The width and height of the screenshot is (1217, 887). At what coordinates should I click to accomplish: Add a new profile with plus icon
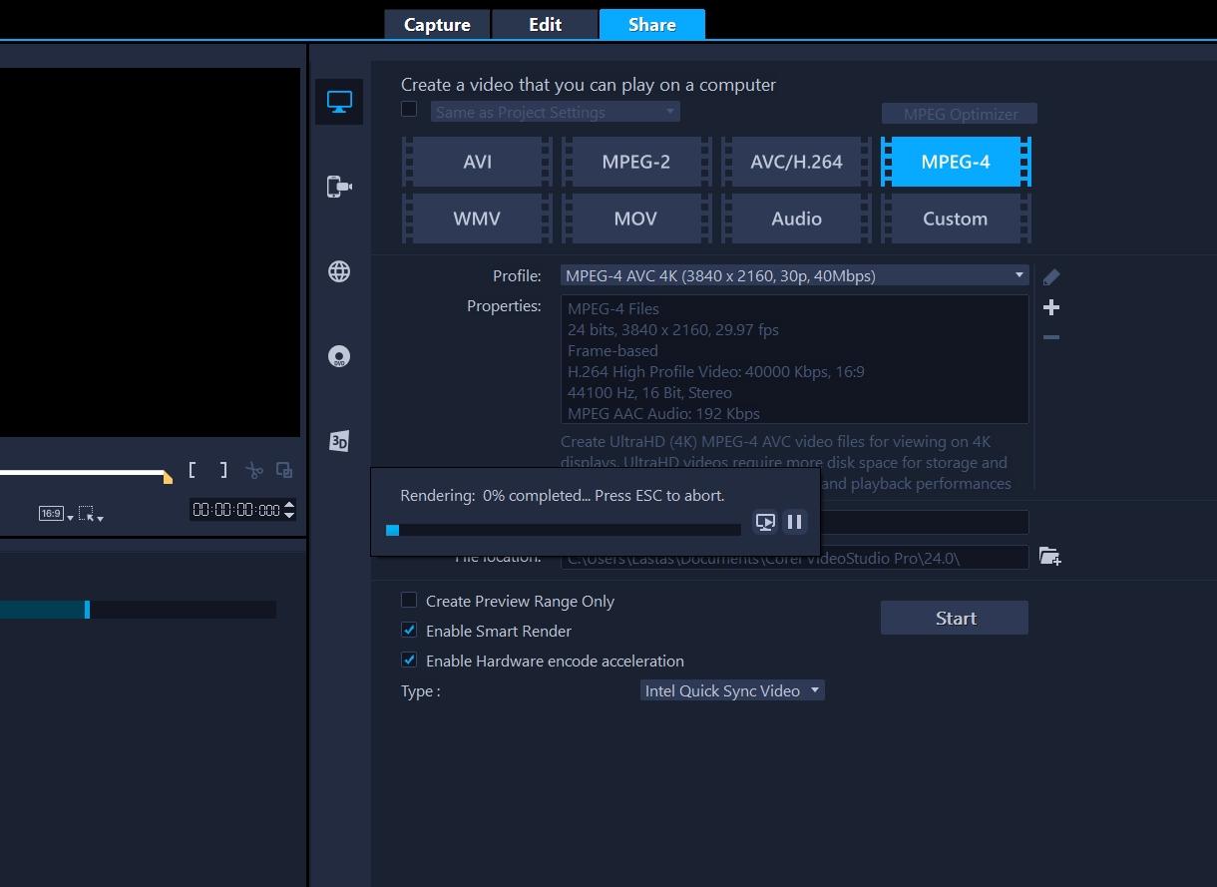pyautogui.click(x=1051, y=307)
